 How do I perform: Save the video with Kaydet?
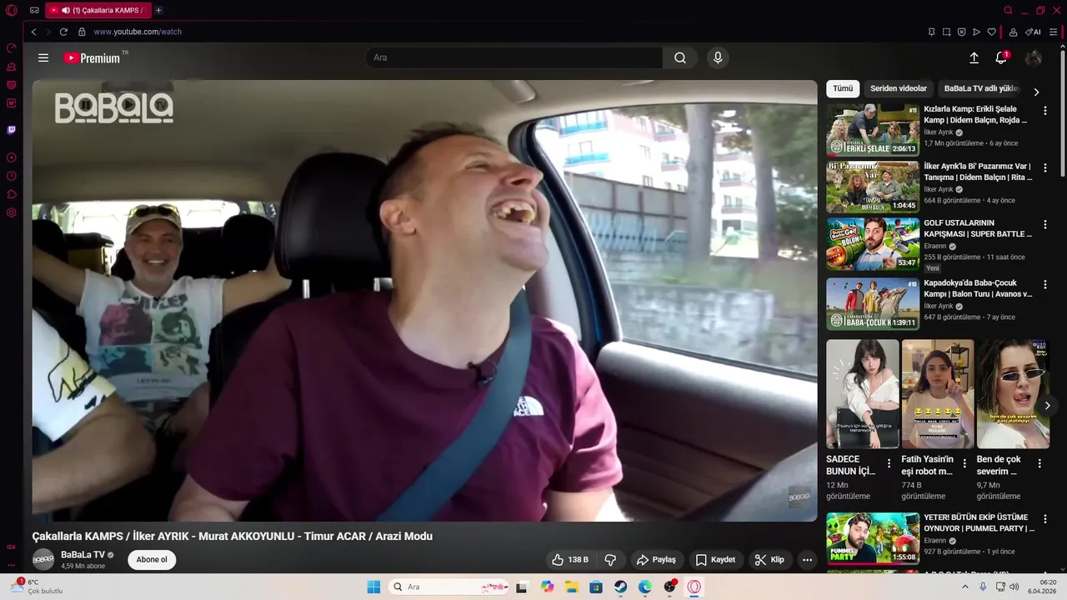point(715,560)
